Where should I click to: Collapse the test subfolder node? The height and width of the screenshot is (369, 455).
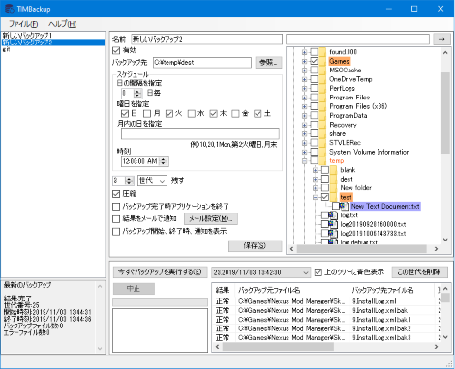pyautogui.click(x=316, y=197)
